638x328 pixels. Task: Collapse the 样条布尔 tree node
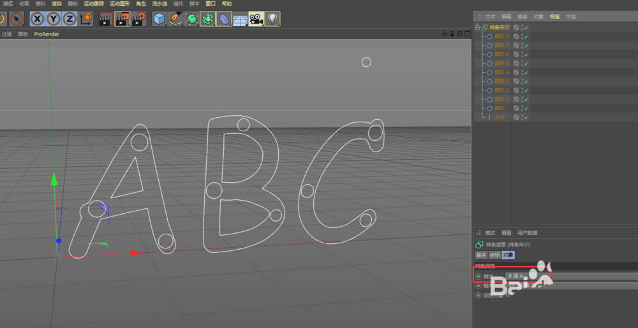tap(477, 27)
